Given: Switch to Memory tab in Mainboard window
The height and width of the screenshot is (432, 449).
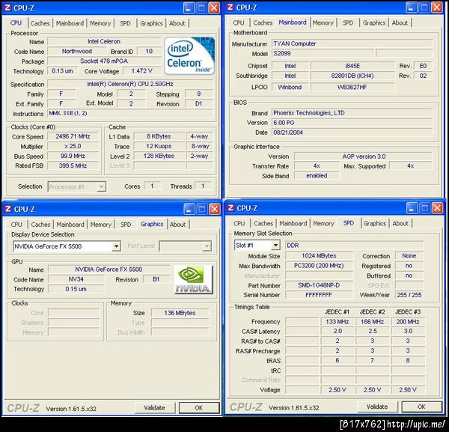Looking at the screenshot, I should (323, 22).
